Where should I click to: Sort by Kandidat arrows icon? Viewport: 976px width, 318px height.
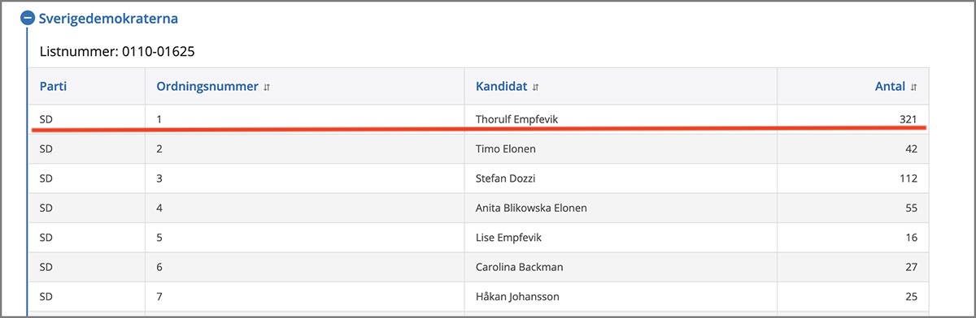tap(535, 87)
